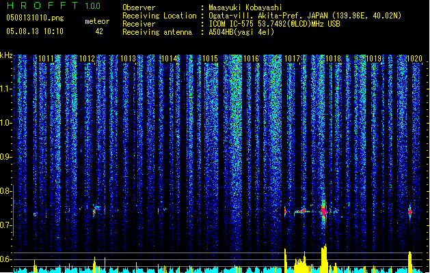Screen dimensions: 430x273
Task: Click the meteor count value 42
Action: (x=99, y=31)
